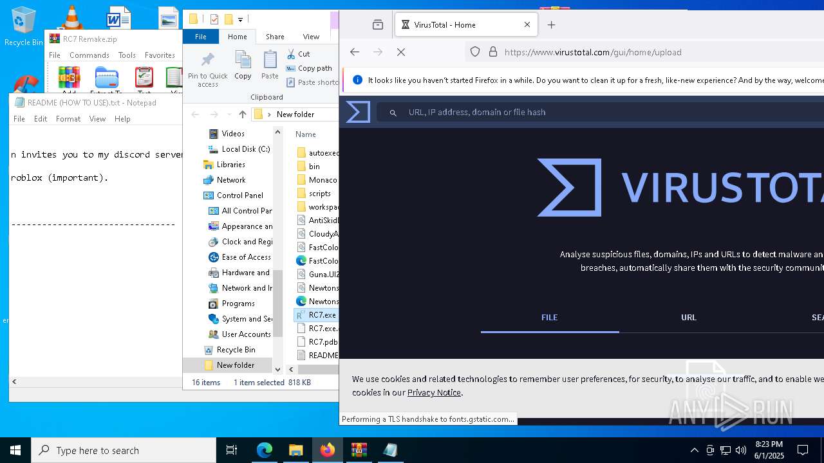Click Cut in the Clipboard group
824x463 pixels.
[298, 54]
